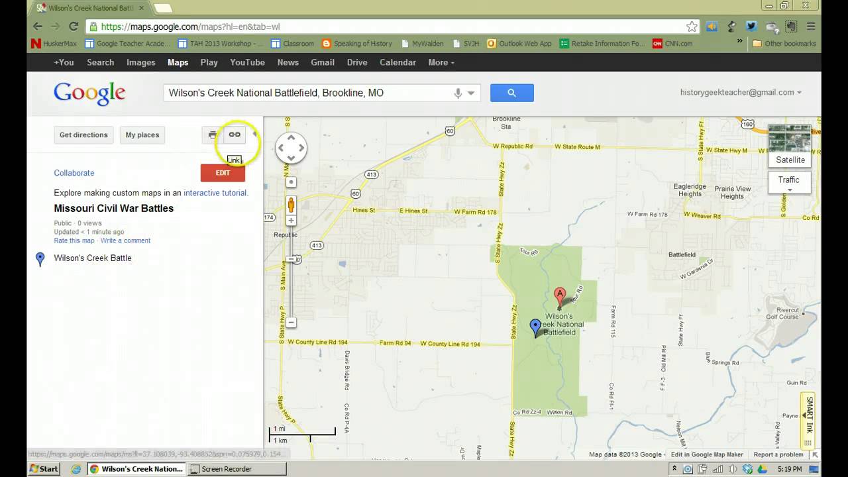Pan the map right arrow
This screenshot has width=848, height=477.
[301, 148]
